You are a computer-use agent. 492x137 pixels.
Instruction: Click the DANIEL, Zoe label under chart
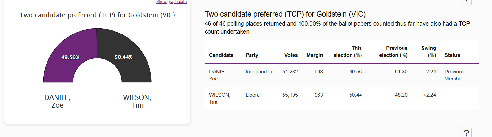(x=57, y=101)
